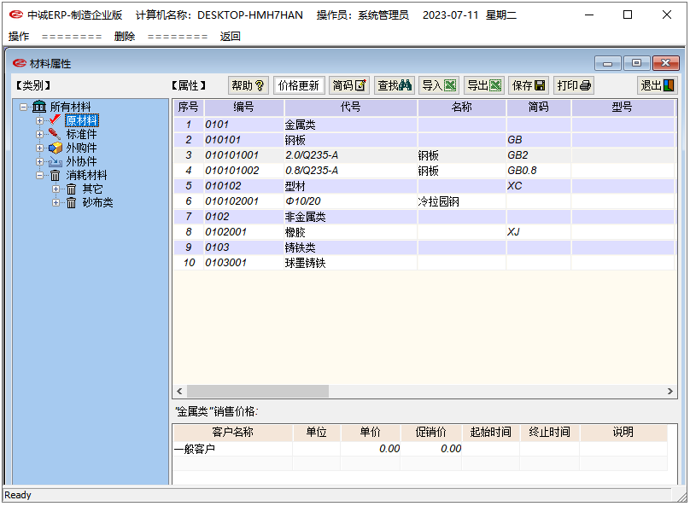
Task: Open the 查找 binoculars search
Action: (x=395, y=85)
